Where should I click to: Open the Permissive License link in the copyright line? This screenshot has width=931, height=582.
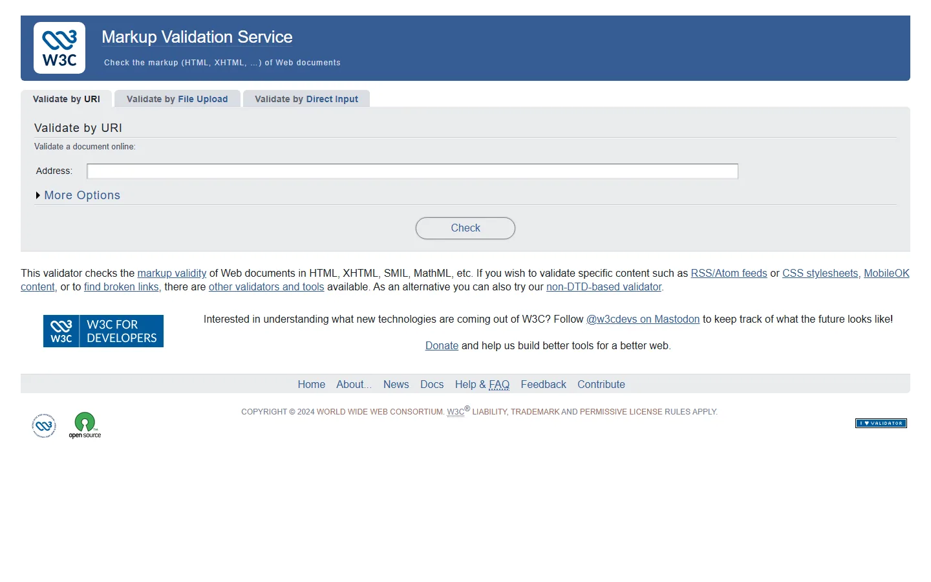621,412
